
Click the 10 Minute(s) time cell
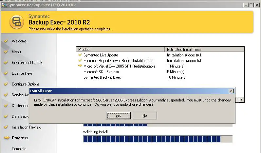click(177, 77)
